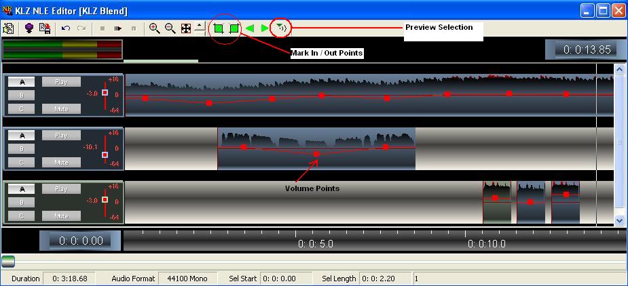Viewport: 628px width, 286px height.
Task: Click Play on the third track
Action: pyautogui.click(x=61, y=189)
